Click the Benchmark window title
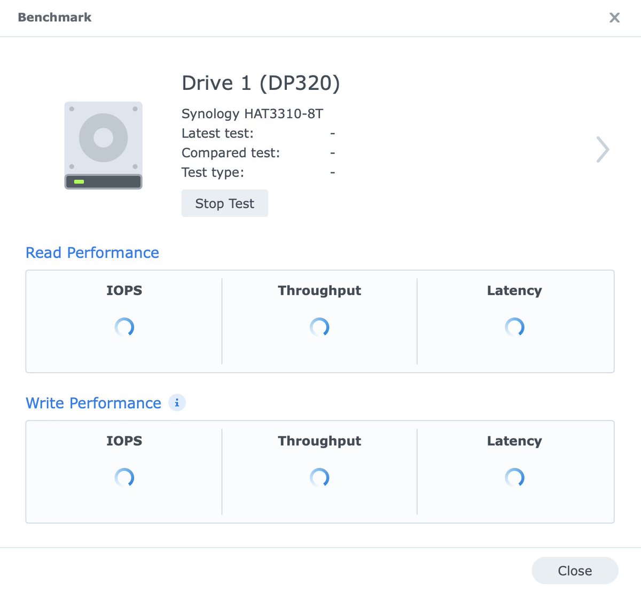This screenshot has height=592, width=641. pyautogui.click(x=54, y=17)
